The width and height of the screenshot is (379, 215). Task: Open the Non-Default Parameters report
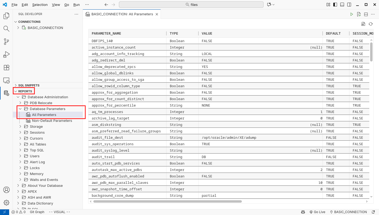coord(52,121)
